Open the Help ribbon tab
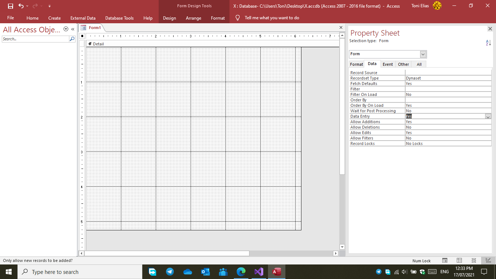Viewport: 496px width, 279px height. 148,18
